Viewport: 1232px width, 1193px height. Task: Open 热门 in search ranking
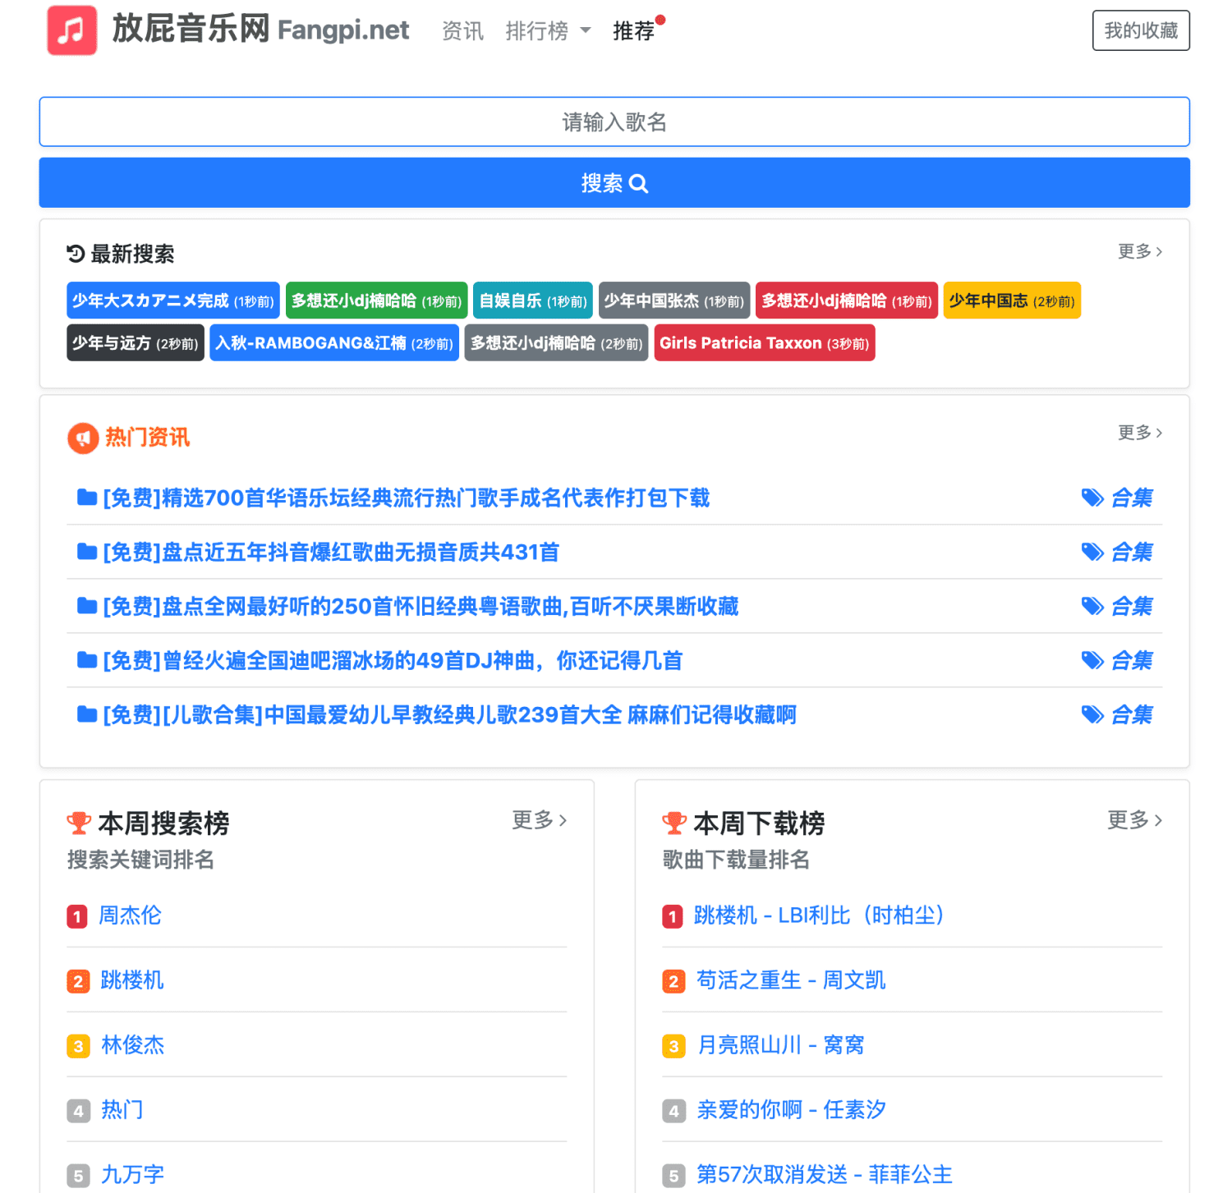tap(122, 1110)
